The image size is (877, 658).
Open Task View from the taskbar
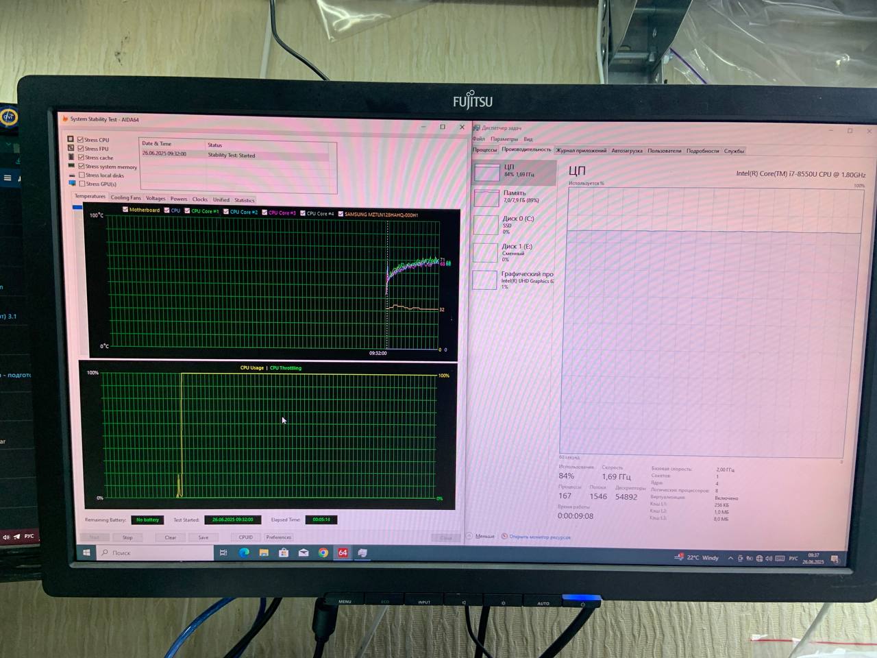(223, 552)
